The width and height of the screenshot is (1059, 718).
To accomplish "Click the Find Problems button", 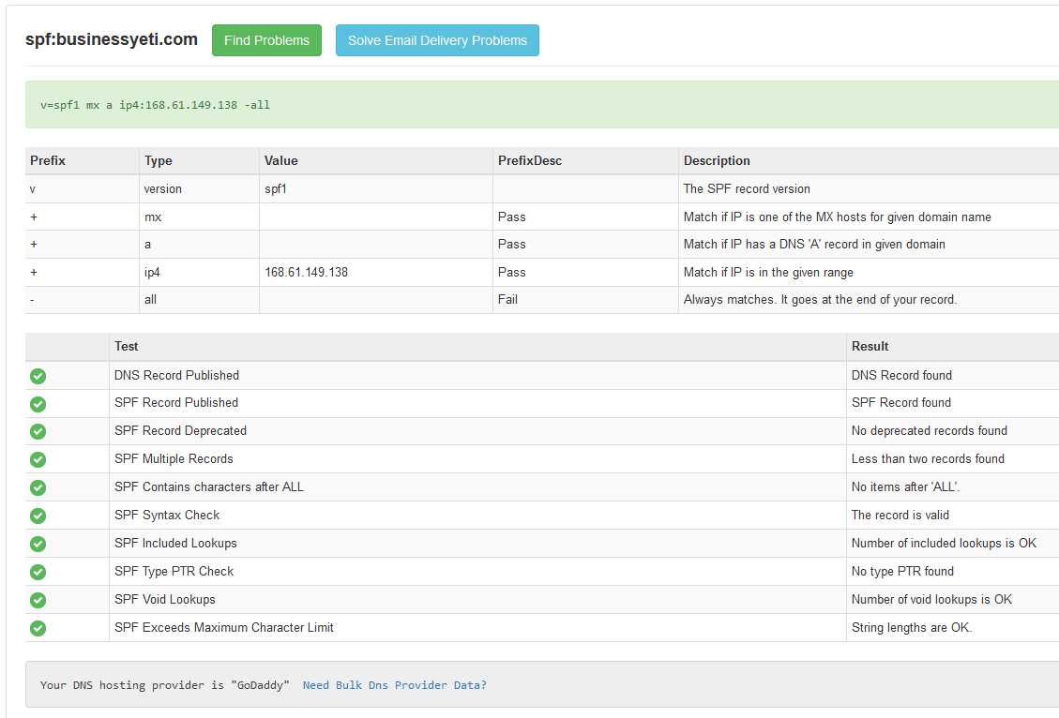I will tap(266, 40).
